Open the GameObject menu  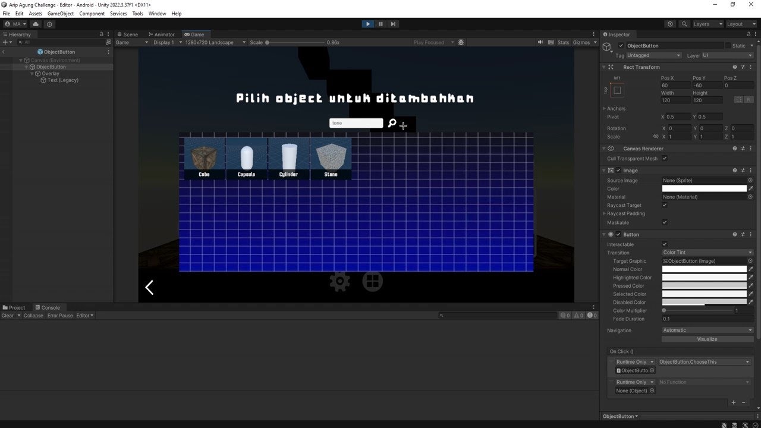tap(61, 13)
